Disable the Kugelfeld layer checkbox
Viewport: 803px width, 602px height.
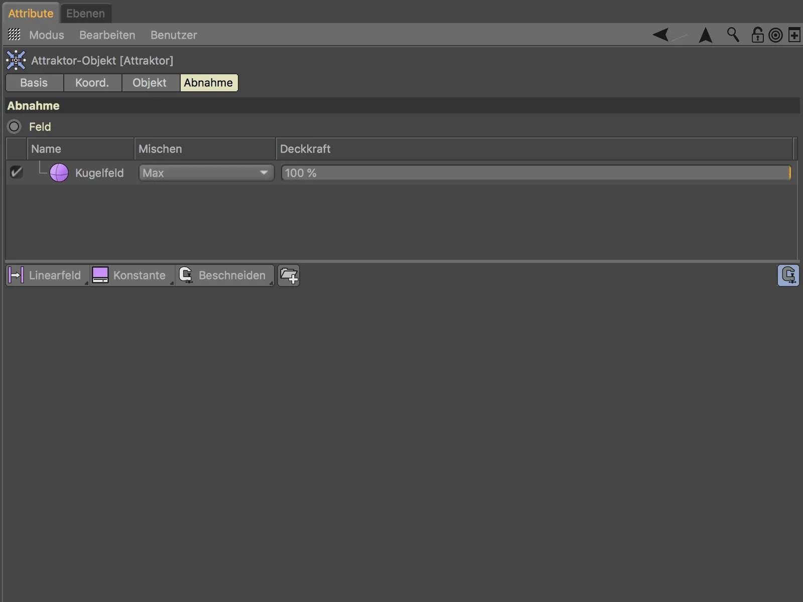(16, 173)
